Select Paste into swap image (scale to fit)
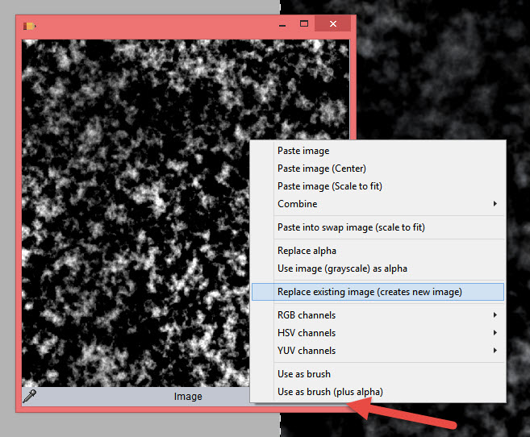Viewport: 530px width, 437px height. tap(351, 227)
